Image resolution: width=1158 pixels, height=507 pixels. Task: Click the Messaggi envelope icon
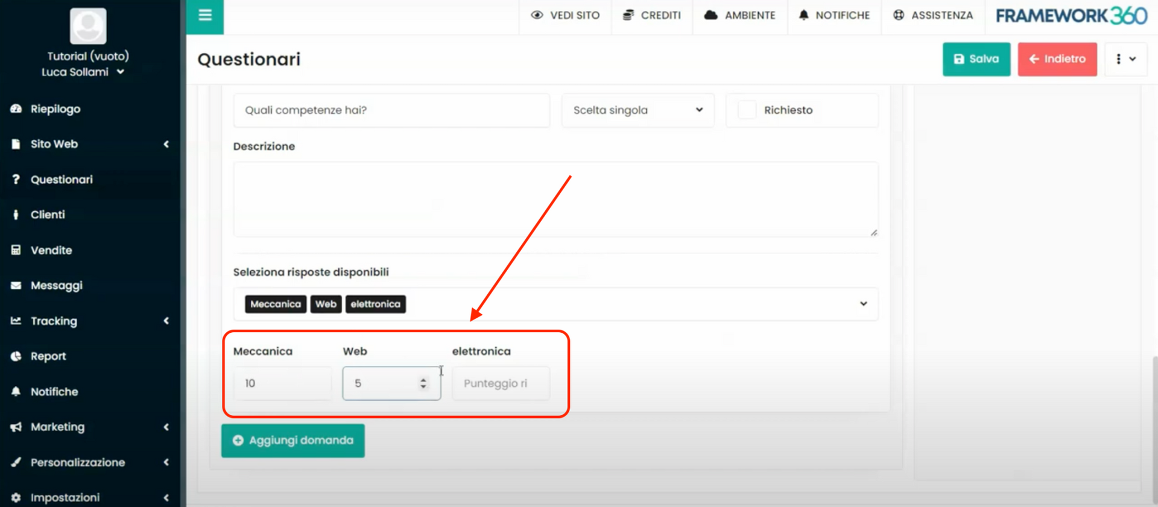click(x=16, y=286)
